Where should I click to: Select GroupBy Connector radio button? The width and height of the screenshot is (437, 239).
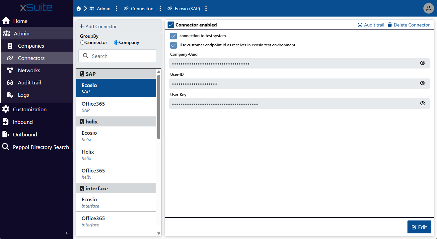(83, 43)
